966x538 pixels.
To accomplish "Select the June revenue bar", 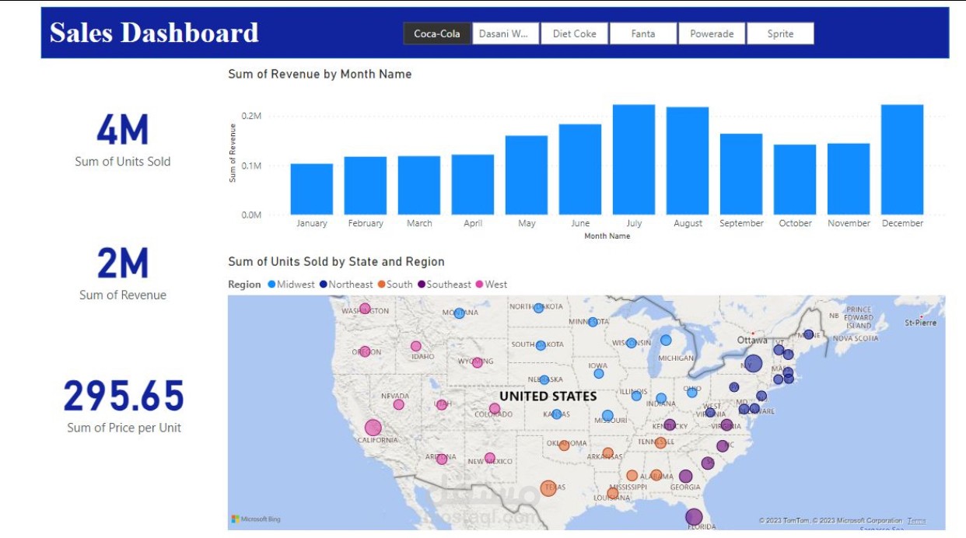I will [580, 169].
